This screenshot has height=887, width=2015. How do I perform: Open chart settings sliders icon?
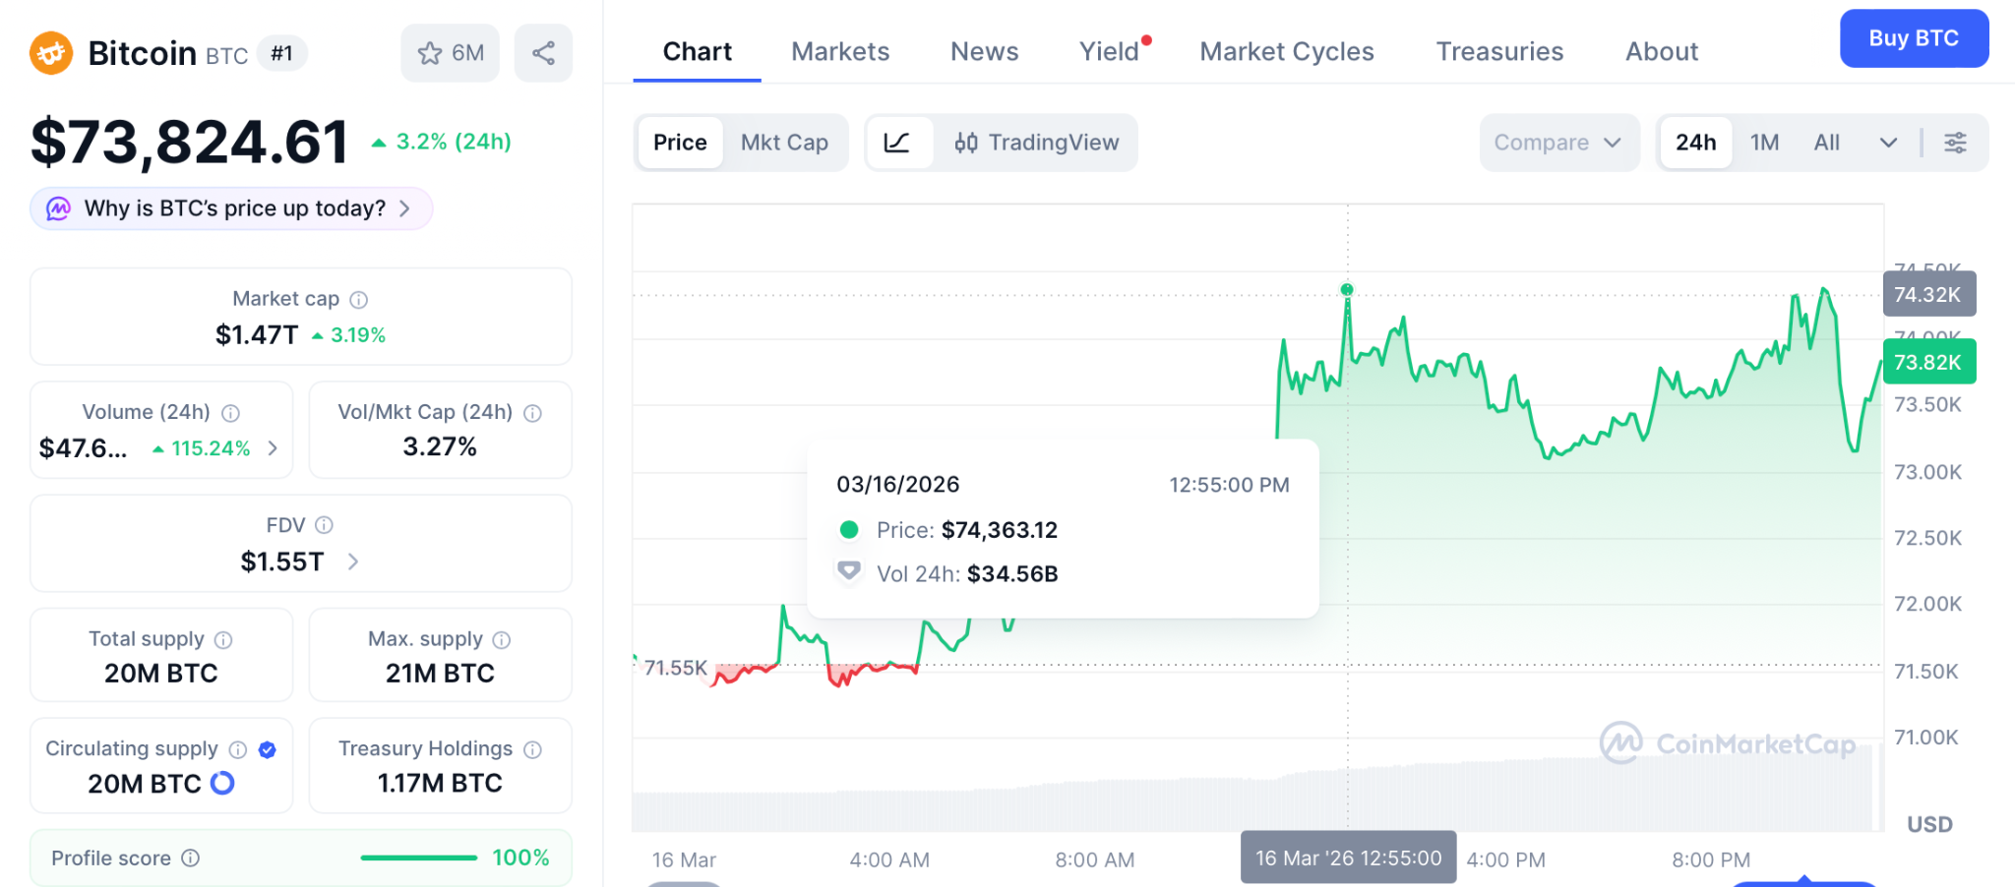click(1955, 143)
